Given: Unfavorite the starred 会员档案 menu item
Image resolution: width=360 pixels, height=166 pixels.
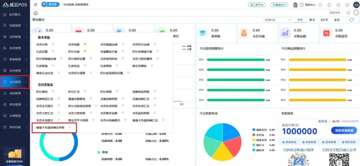Looking at the screenshot, I should coord(85,44).
